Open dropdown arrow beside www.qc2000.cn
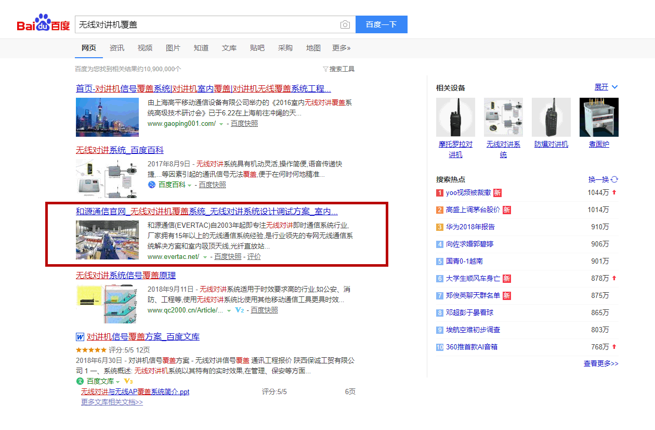 click(x=229, y=310)
